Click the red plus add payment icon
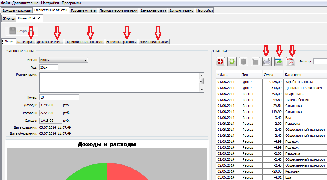Viewport: 327px width, 180px height. (x=220, y=61)
